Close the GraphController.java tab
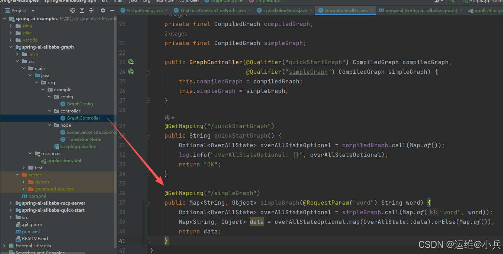 click(372, 11)
